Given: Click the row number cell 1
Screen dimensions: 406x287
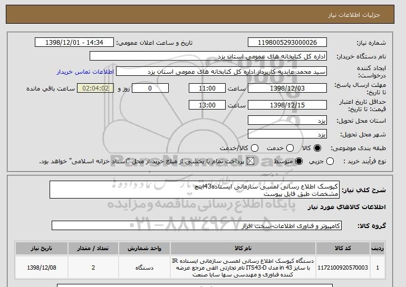Looking at the screenshot, I should pos(378,268).
